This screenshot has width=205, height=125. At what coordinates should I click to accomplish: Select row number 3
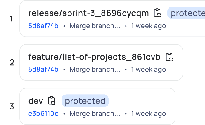[x=12, y=107]
